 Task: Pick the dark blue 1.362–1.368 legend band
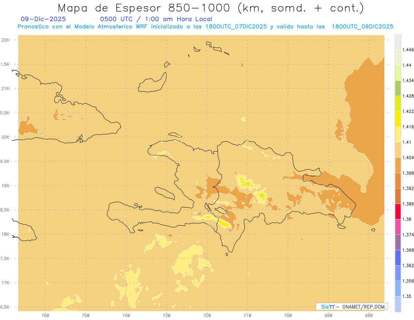398,258
